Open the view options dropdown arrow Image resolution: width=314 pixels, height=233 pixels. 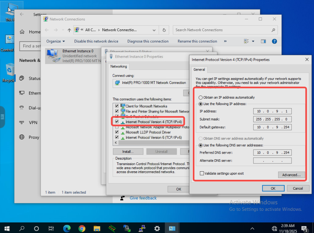(253, 41)
